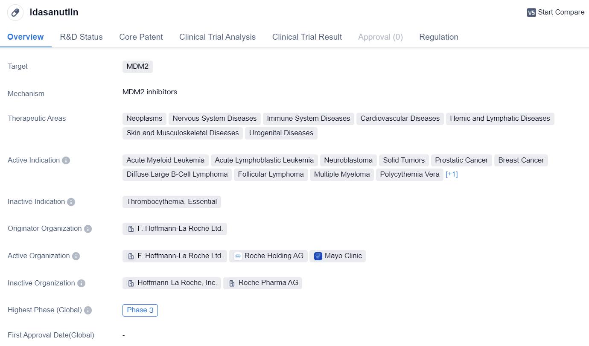The height and width of the screenshot is (346, 589).
Task: Click Thrombocythemia, Essential inactive indication
Action: click(172, 202)
